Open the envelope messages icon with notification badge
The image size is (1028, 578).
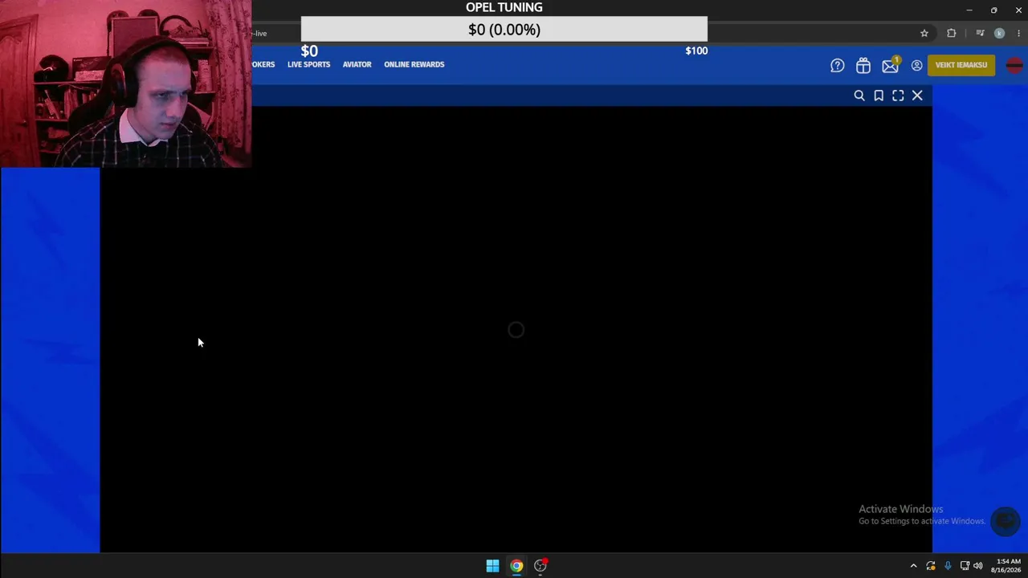pyautogui.click(x=891, y=65)
